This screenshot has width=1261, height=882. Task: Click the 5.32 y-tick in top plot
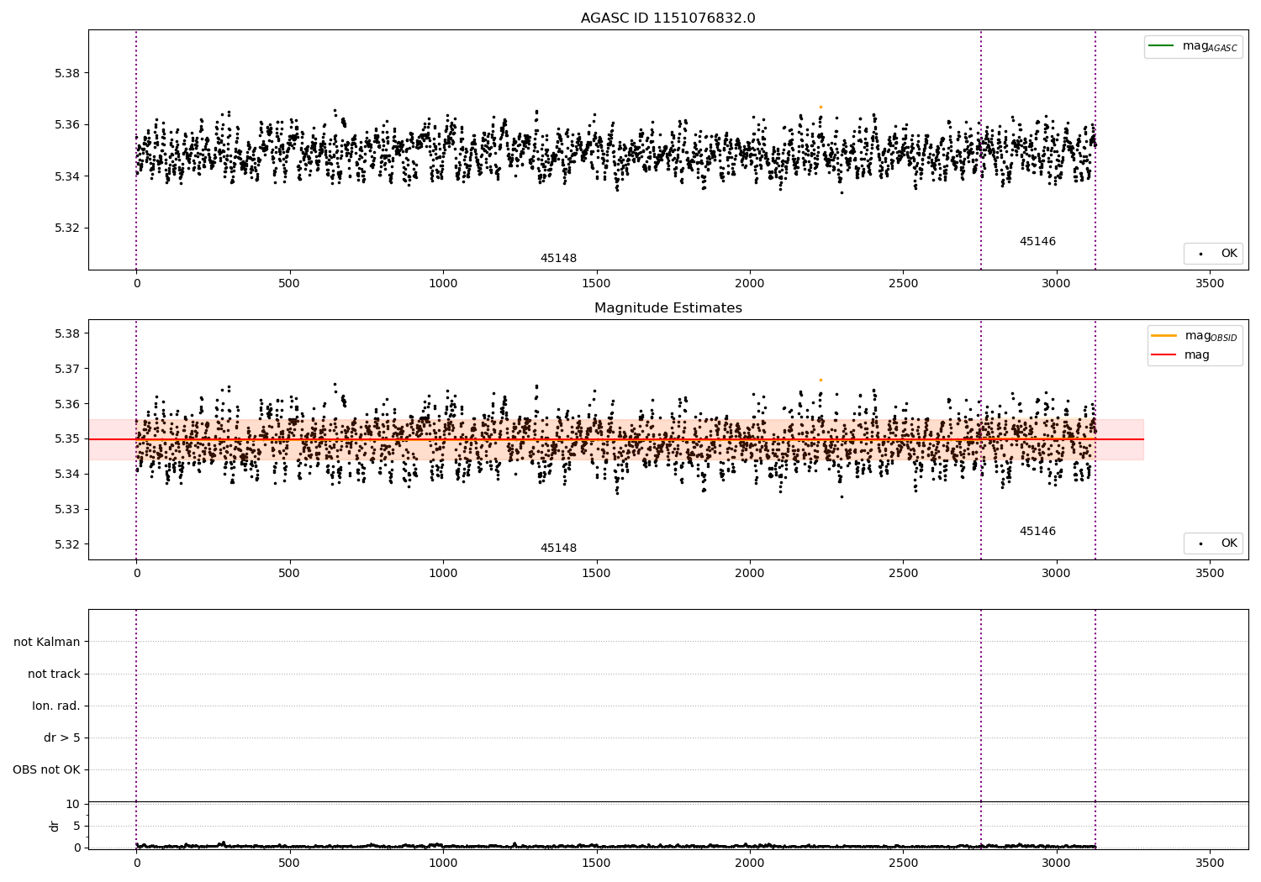(x=67, y=228)
